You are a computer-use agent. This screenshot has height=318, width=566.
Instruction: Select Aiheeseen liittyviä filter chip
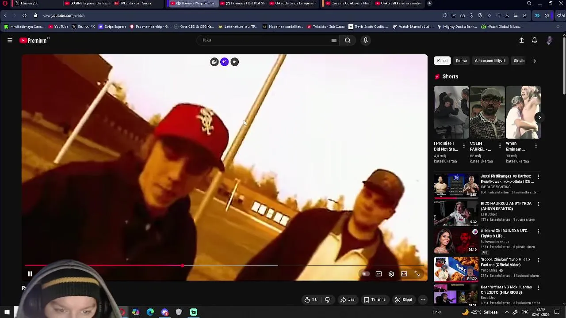tap(490, 61)
